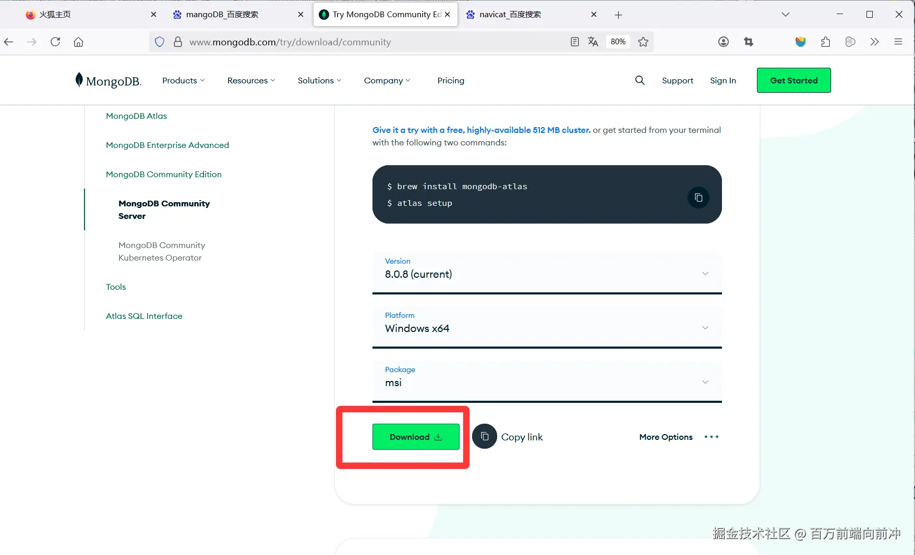Viewport: 915px width, 555px height.
Task: Expand the Solutions menu
Action: [320, 80]
